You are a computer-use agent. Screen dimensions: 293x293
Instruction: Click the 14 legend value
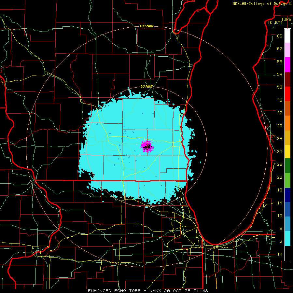pyautogui.click(x=280, y=203)
